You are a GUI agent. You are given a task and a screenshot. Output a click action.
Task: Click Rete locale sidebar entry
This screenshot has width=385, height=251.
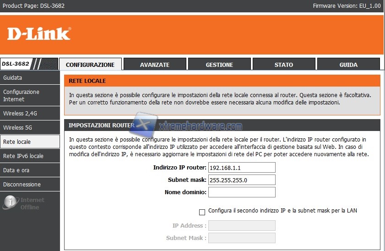[x=30, y=142]
